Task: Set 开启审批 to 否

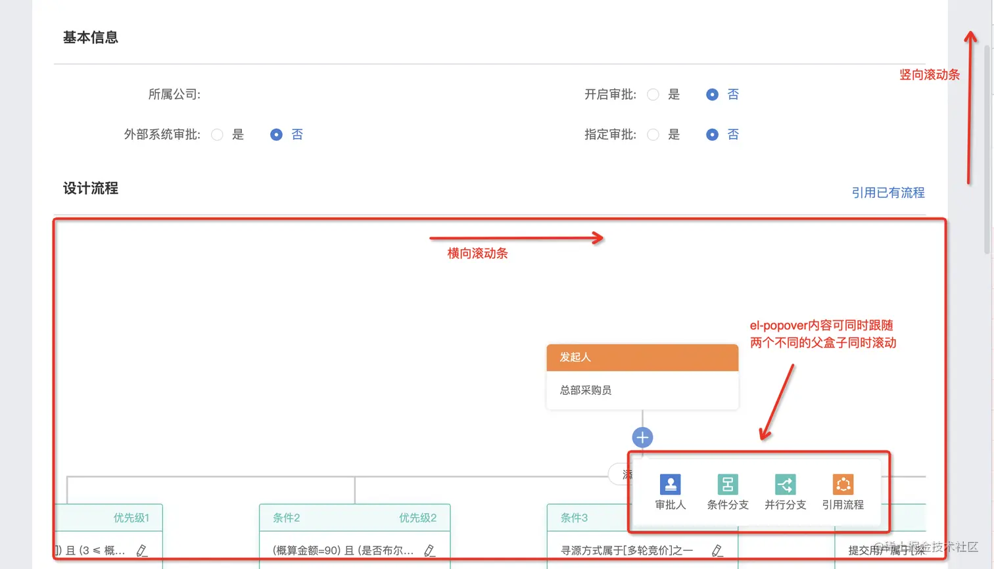Action: (712, 95)
